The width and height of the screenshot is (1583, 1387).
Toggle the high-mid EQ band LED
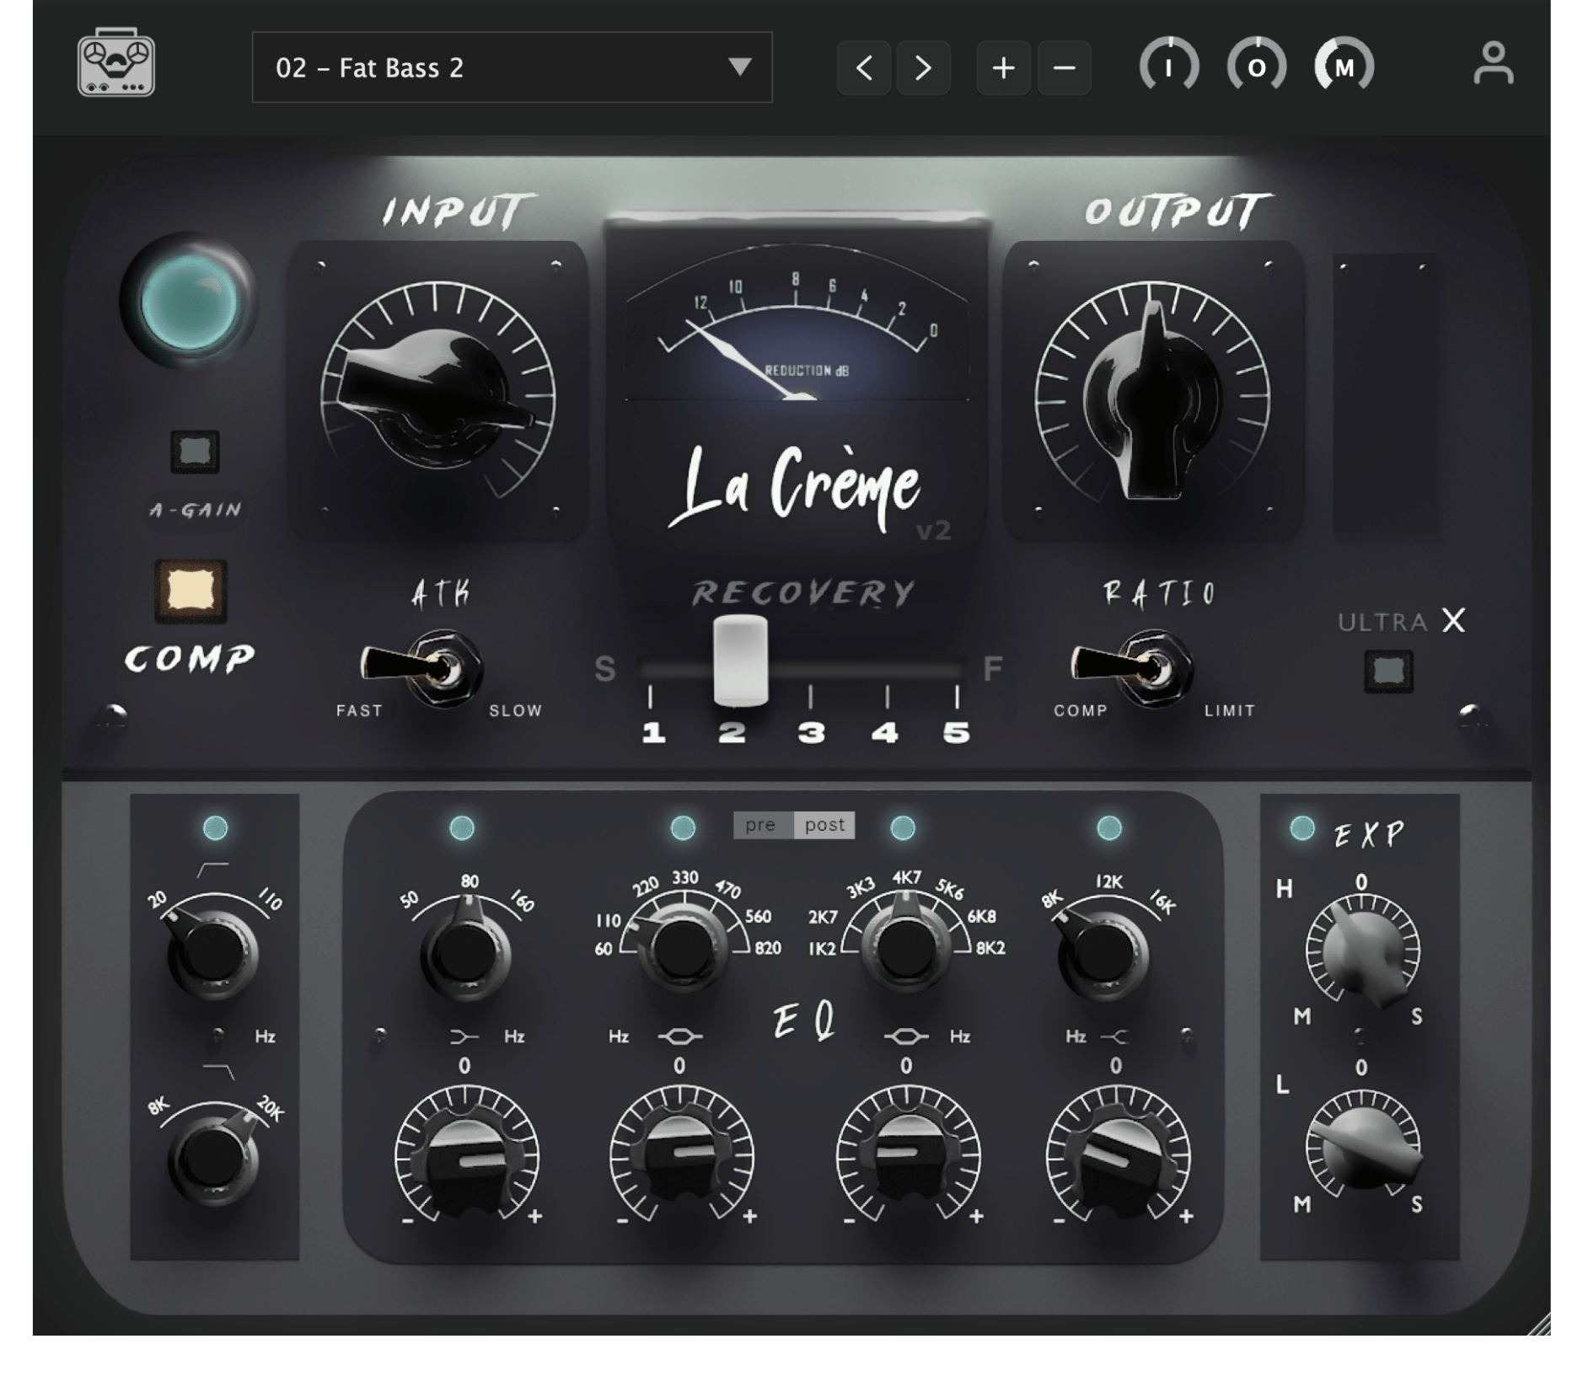[903, 827]
